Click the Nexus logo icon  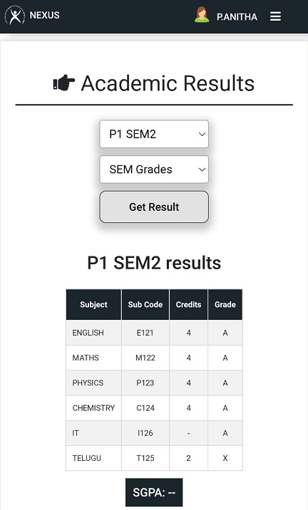[15, 15]
